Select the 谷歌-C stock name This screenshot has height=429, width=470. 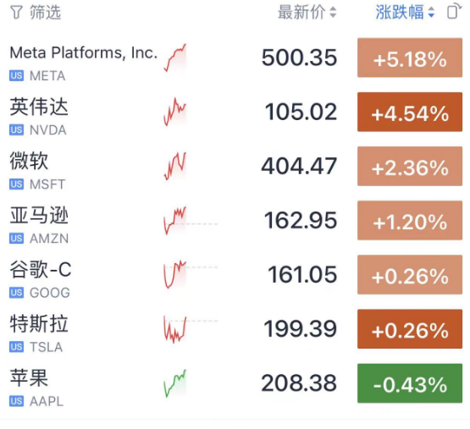coord(41,269)
